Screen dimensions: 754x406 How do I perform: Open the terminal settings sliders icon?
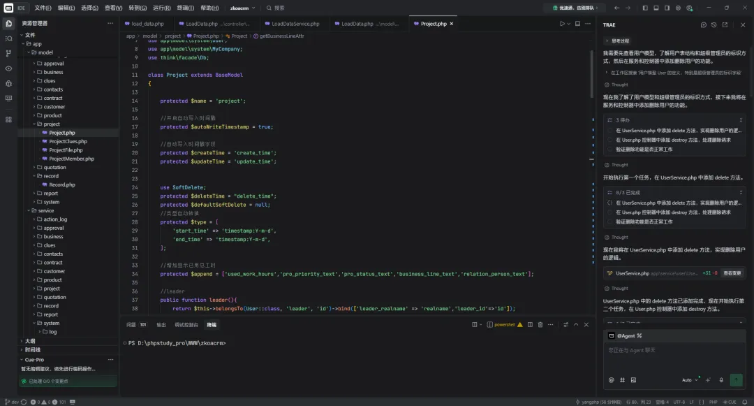[x=566, y=325]
